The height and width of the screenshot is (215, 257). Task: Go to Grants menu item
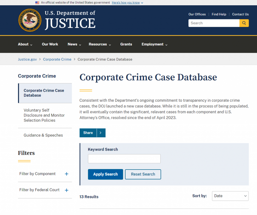click(126, 44)
